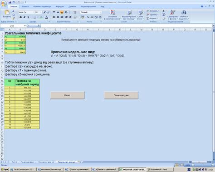Toggle italic formatting
The height and width of the screenshot is (172, 215).
(x=24, y=17)
